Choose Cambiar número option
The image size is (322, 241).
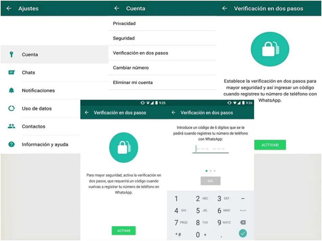131,68
